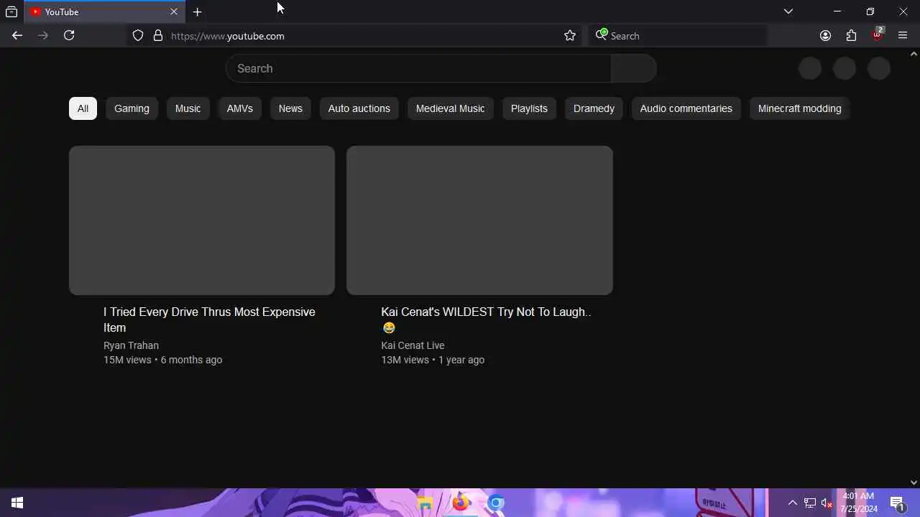
Task: Reload the YouTube page
Action: click(69, 35)
